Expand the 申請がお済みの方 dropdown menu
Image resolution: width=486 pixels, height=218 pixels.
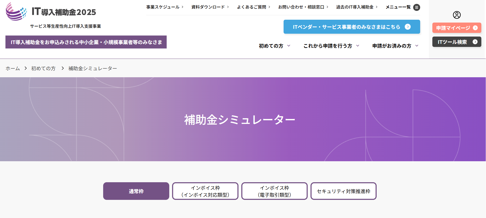point(395,46)
